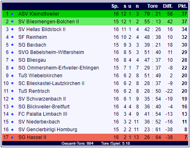
Task: Open the FC Palatia Limbach III entry
Action: coord(43,114)
